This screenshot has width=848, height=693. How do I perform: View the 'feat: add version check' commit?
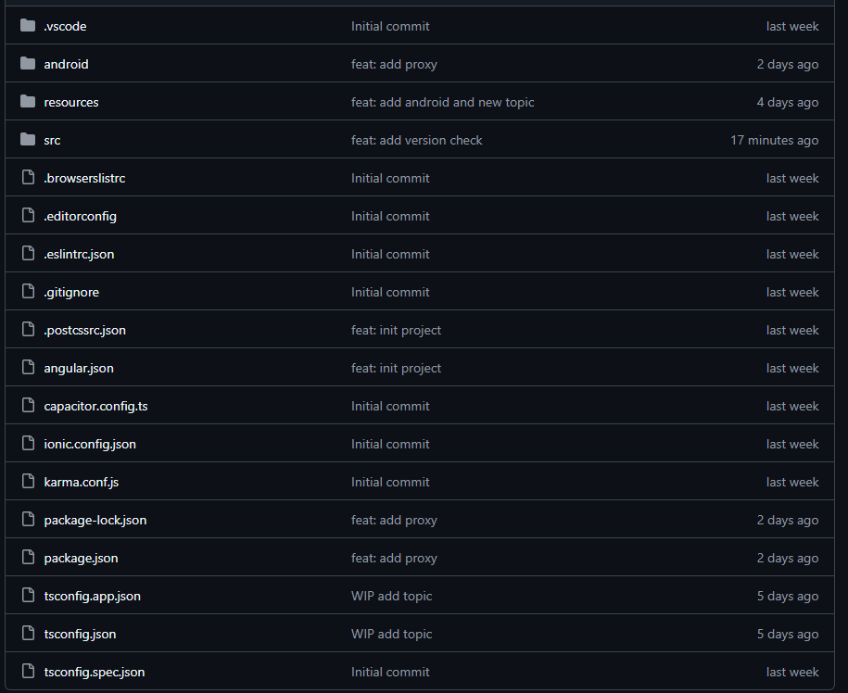tap(416, 140)
